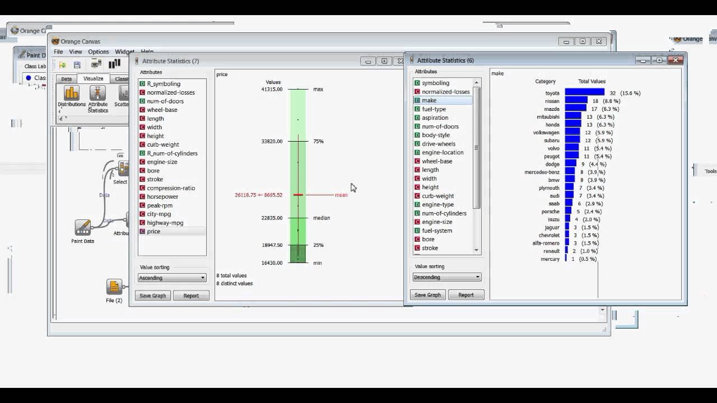Viewport: 717px width, 403px height.
Task: Open the File menu
Action: tap(58, 51)
